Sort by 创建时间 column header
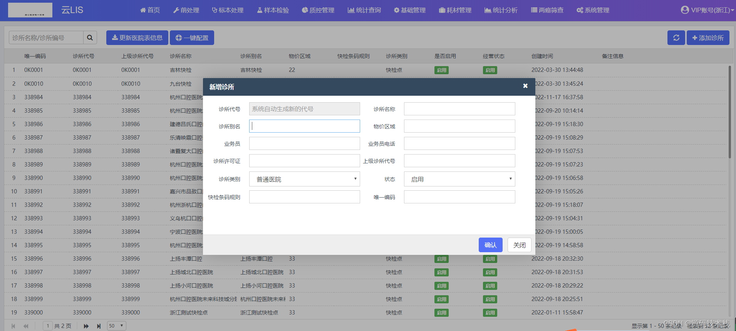The image size is (736, 331). point(542,56)
